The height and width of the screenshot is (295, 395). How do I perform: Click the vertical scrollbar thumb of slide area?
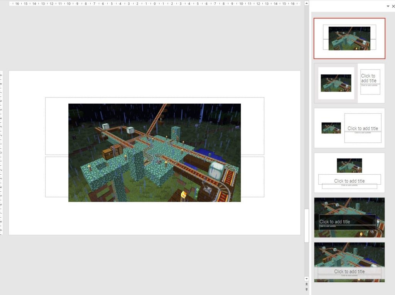[x=307, y=226]
